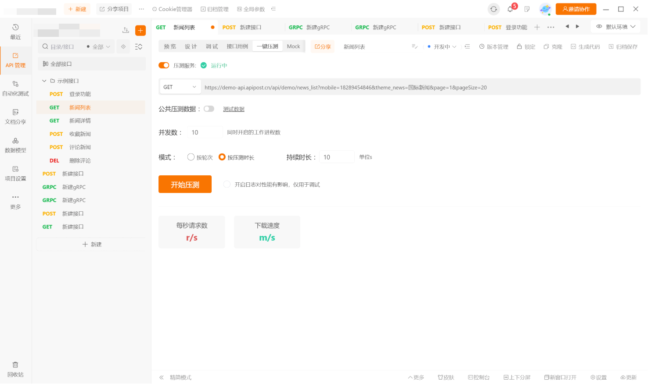Collapse sidebar with double chevron icon
The height and width of the screenshot is (384, 648).
click(162, 377)
